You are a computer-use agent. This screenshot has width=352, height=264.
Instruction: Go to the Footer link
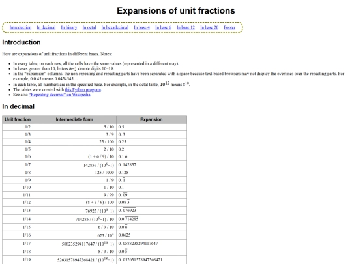point(229,27)
